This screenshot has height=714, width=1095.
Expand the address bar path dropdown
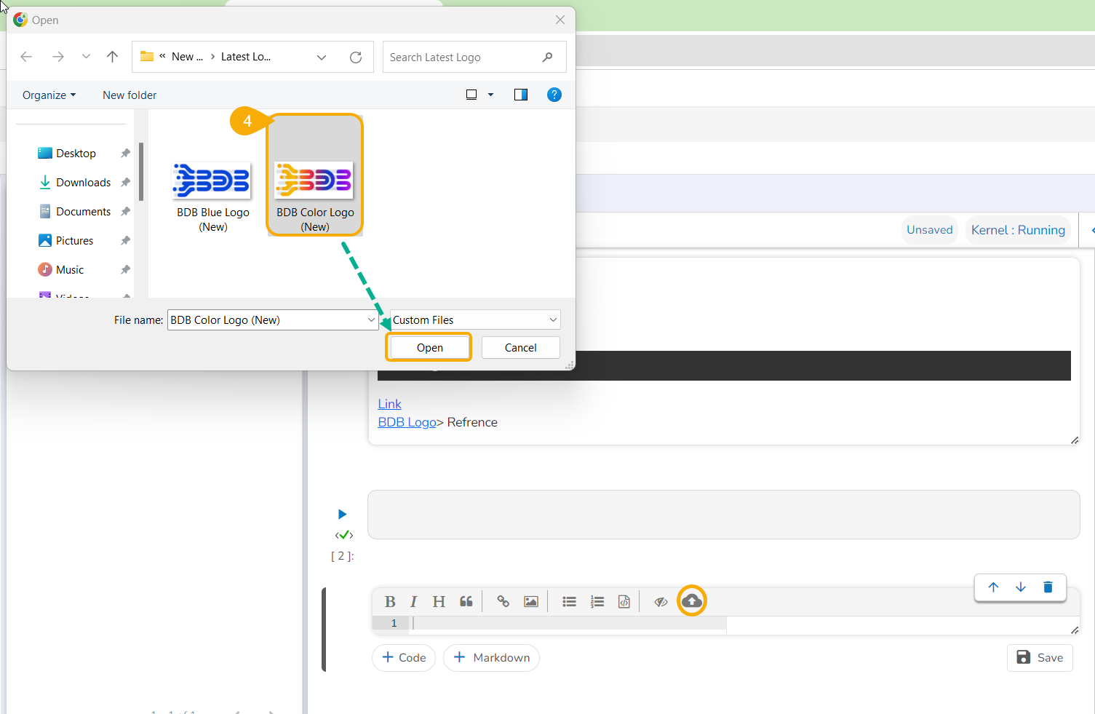click(x=322, y=57)
